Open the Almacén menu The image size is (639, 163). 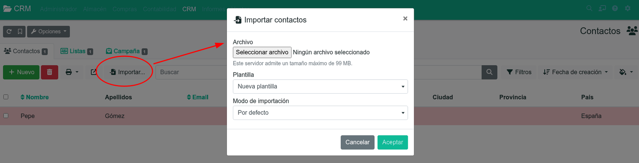[x=95, y=9]
